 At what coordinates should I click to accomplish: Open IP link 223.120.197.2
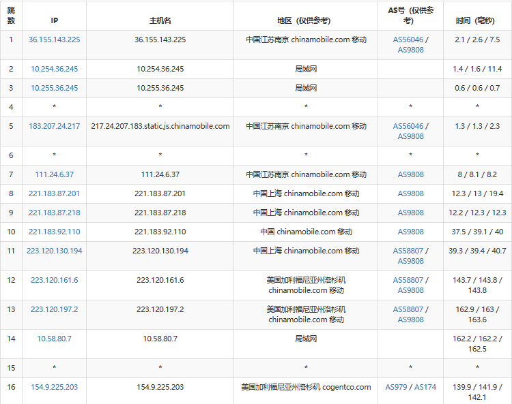click(54, 309)
